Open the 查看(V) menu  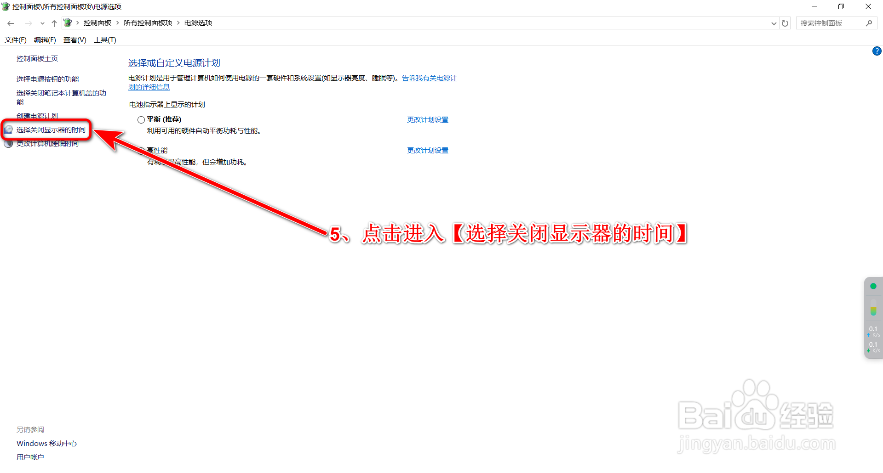tap(75, 40)
